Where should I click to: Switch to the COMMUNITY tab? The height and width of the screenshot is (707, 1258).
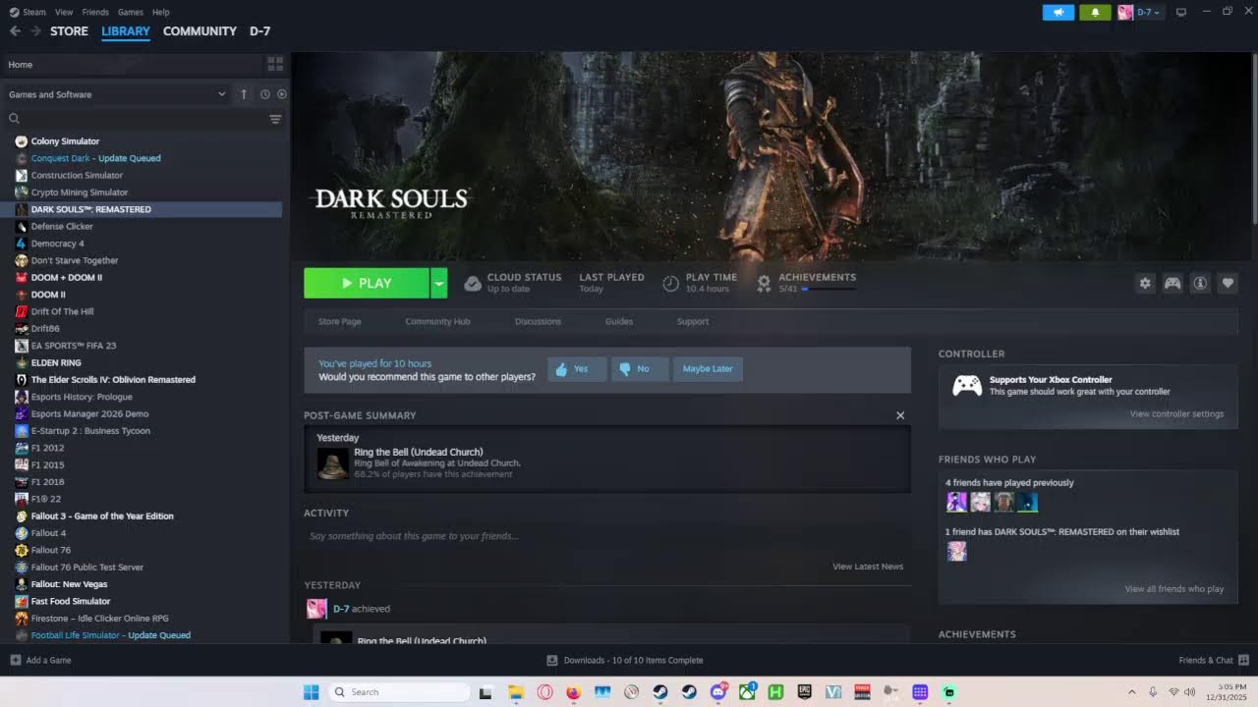tap(200, 31)
